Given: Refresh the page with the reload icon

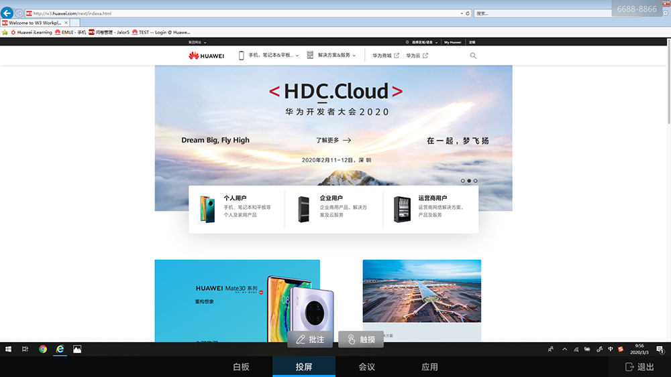Looking at the screenshot, I should tap(468, 13).
